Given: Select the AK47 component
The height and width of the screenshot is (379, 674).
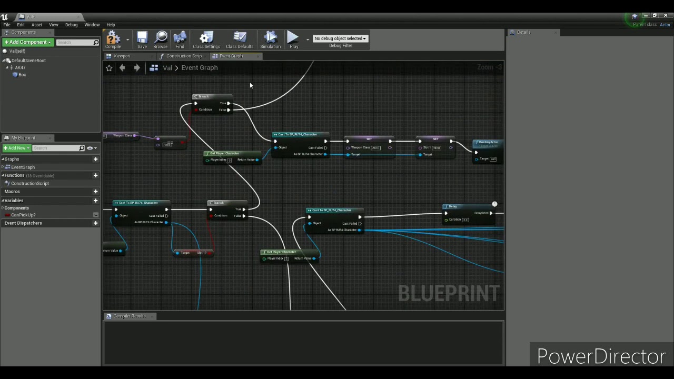Looking at the screenshot, I should point(20,67).
